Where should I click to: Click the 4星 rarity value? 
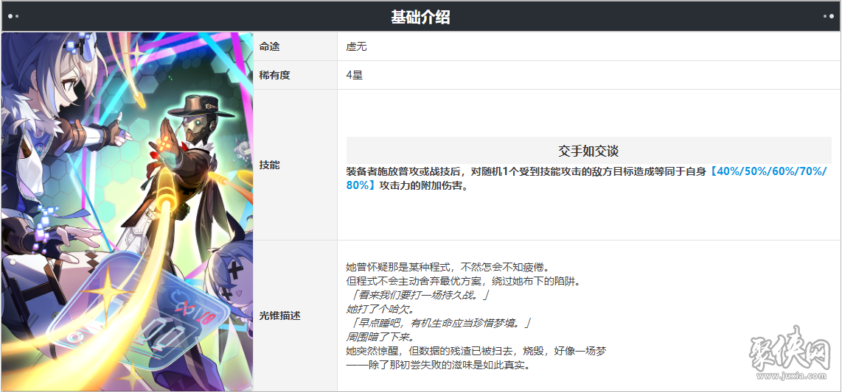coord(355,75)
